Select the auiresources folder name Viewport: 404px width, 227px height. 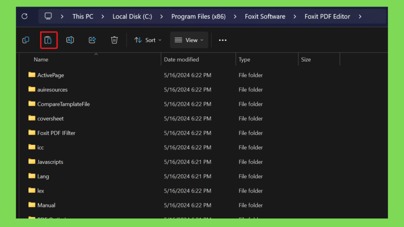click(52, 89)
